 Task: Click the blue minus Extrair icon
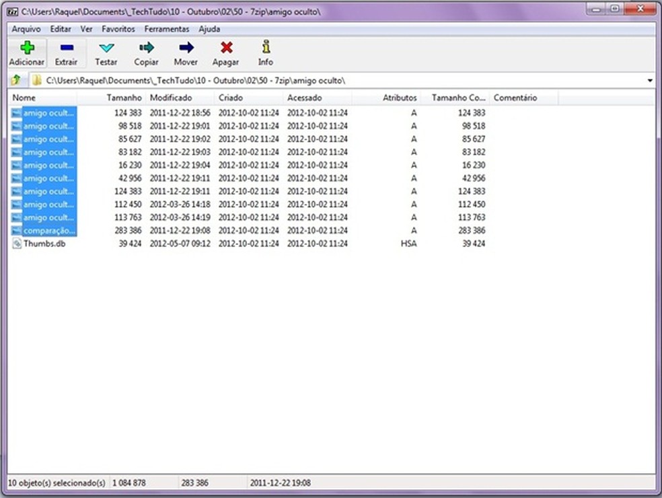tap(66, 48)
